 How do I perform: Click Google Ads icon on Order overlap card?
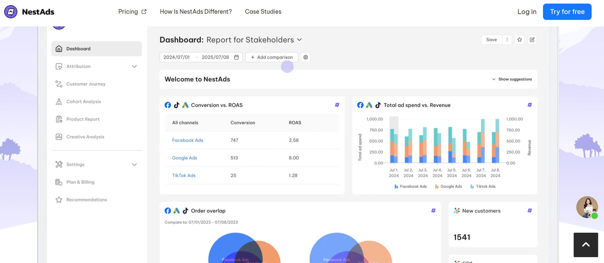[x=176, y=211]
